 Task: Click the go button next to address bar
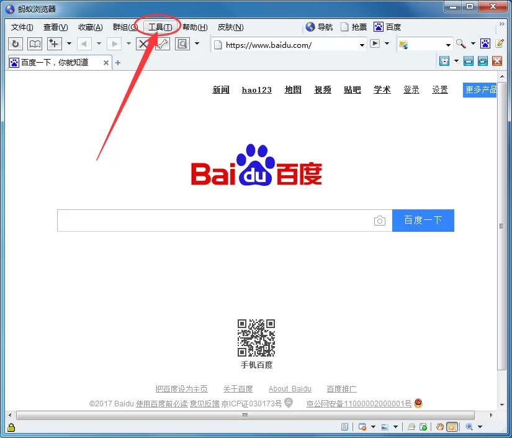(x=375, y=43)
